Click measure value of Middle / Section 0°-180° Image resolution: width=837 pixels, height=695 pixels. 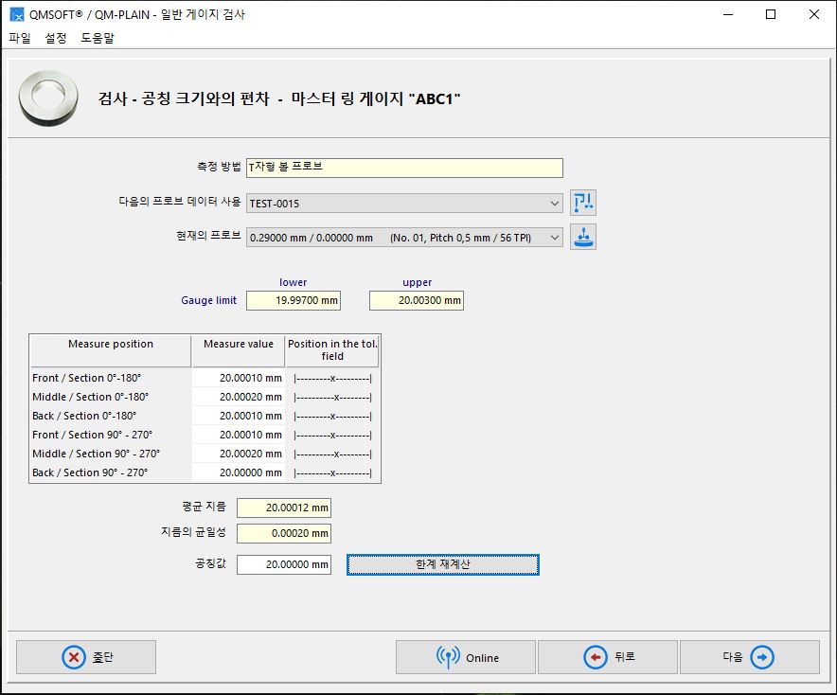click(239, 397)
